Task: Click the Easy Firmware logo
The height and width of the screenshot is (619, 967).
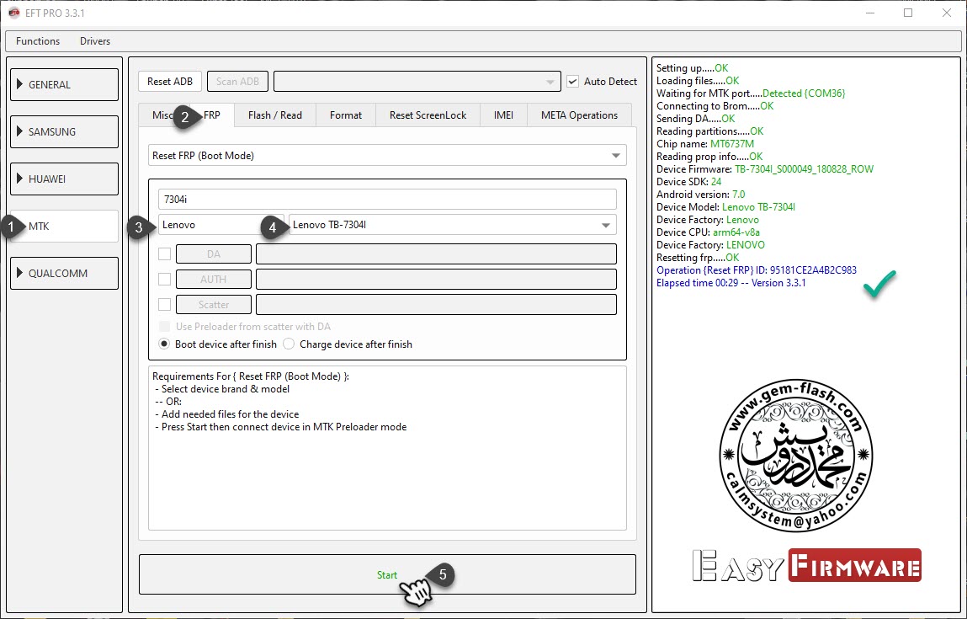Action: 806,565
